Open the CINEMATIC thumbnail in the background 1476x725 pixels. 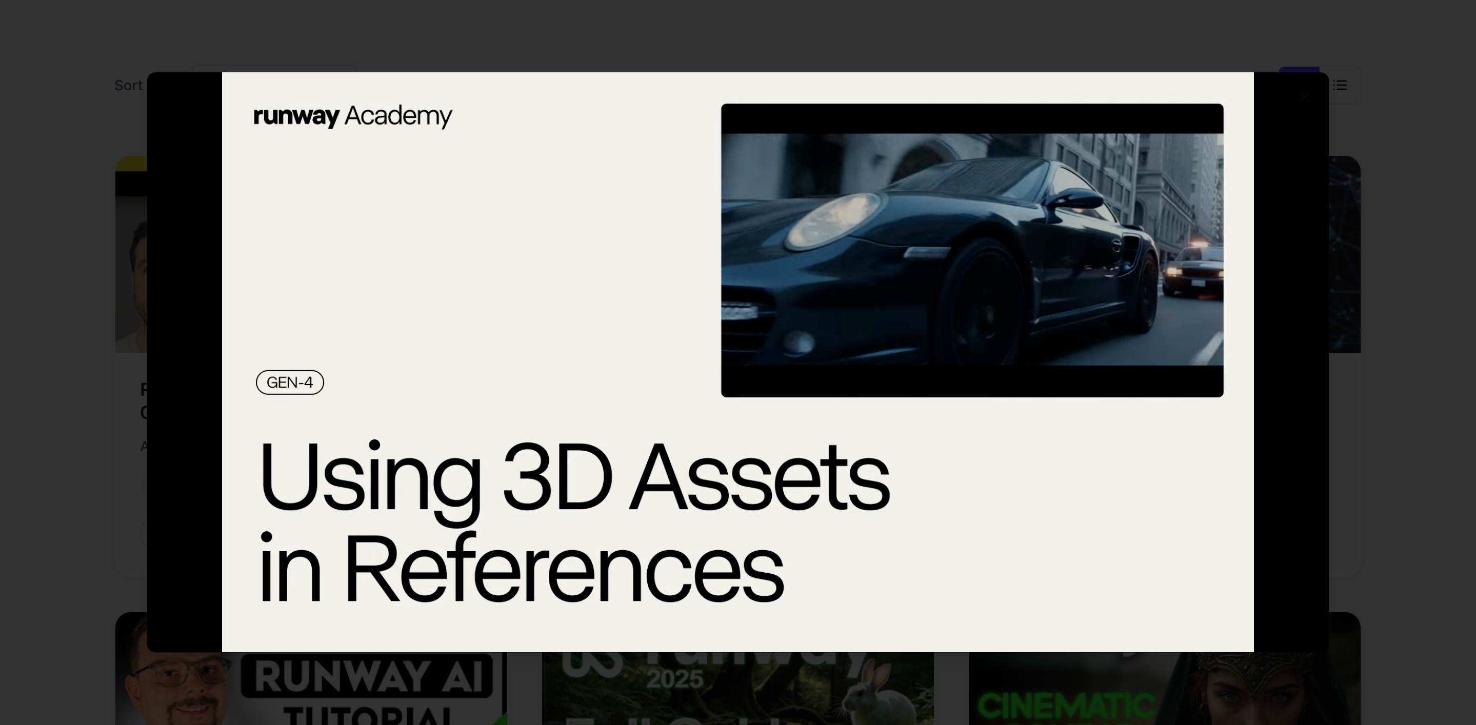click(x=1164, y=689)
